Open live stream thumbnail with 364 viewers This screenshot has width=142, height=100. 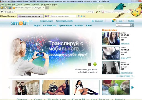tap(111, 53)
